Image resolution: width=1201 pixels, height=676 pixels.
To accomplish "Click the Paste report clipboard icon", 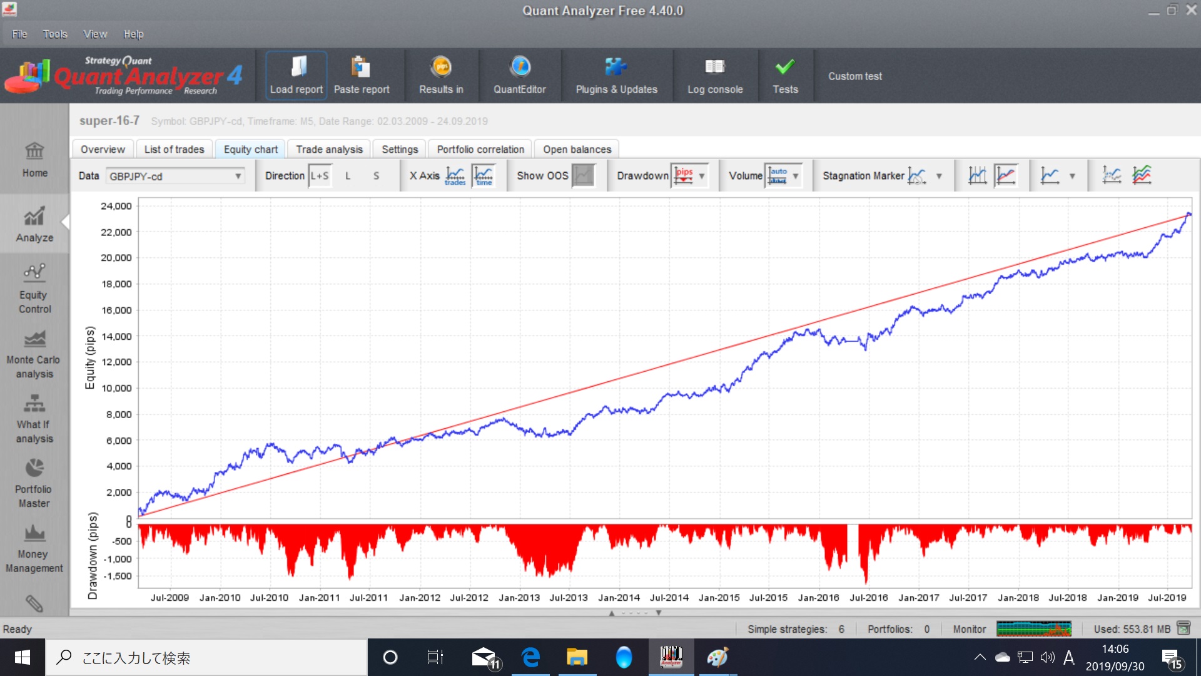I will tap(361, 68).
